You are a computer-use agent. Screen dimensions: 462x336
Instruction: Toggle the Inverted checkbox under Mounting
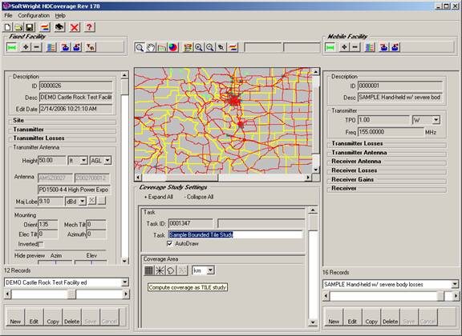pos(41,244)
